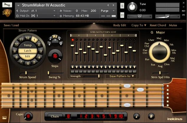Select the 7th chord type on the dial
Image resolution: width=187 pixels, height=123 pixels.
171,45
